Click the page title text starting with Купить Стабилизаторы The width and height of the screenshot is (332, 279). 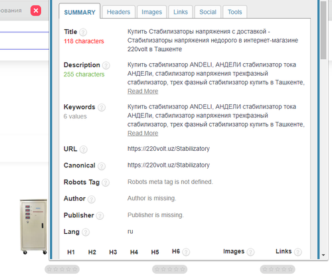pyautogui.click(x=212, y=41)
